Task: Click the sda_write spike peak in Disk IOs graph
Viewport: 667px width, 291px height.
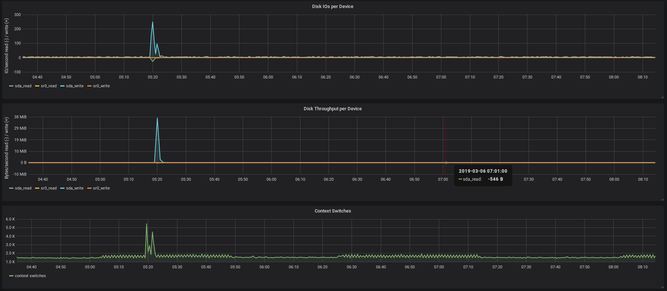Action: 153,22
